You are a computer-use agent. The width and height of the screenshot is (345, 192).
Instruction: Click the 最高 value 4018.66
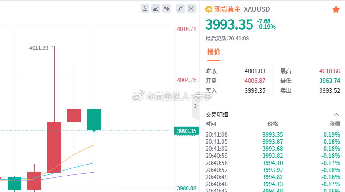[329, 71]
